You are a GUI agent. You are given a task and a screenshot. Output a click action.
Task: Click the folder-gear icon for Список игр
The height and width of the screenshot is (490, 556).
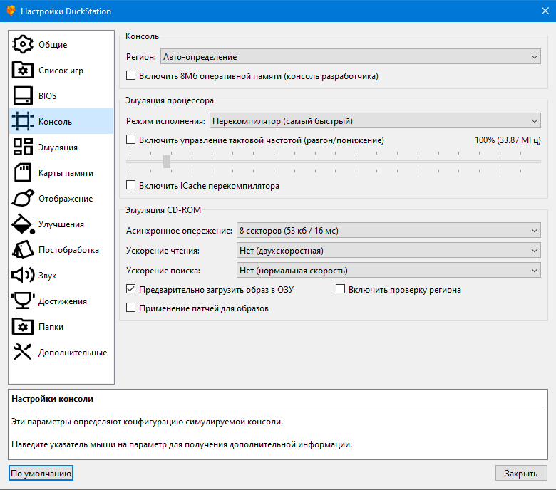pyautogui.click(x=23, y=70)
